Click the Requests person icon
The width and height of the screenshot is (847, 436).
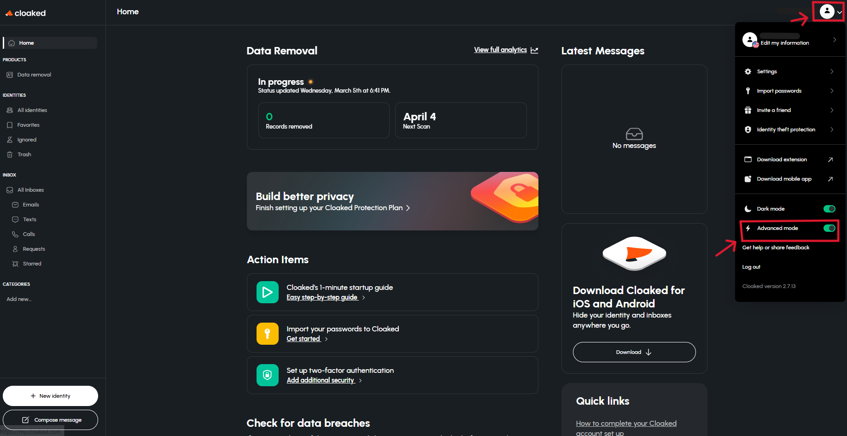tap(15, 249)
